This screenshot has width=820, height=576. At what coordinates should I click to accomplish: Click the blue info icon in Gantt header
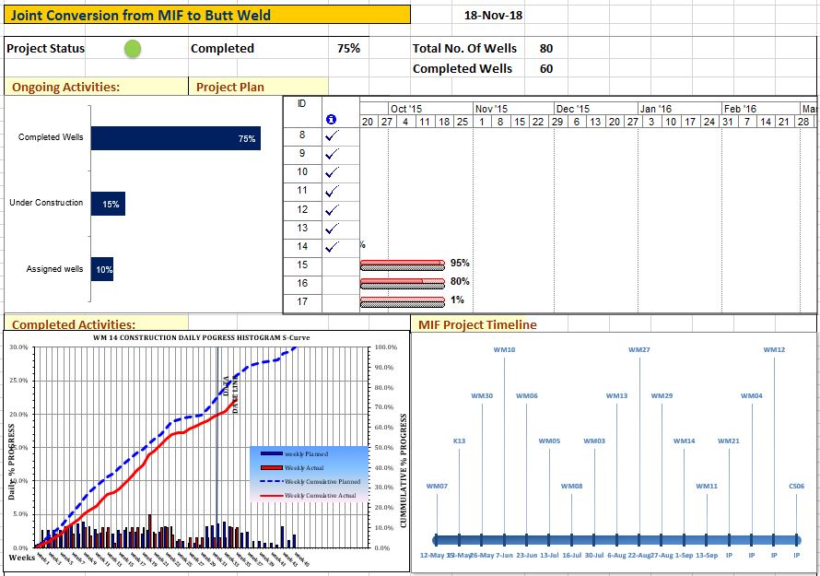click(x=332, y=120)
